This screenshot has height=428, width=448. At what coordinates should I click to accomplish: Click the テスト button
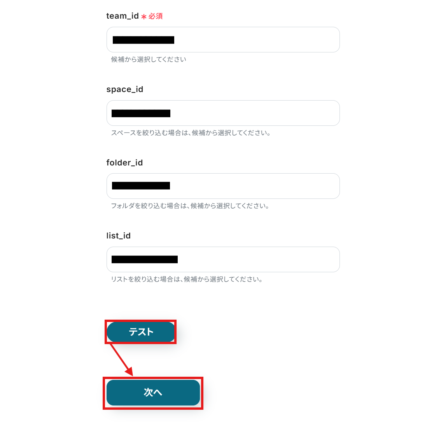click(140, 332)
